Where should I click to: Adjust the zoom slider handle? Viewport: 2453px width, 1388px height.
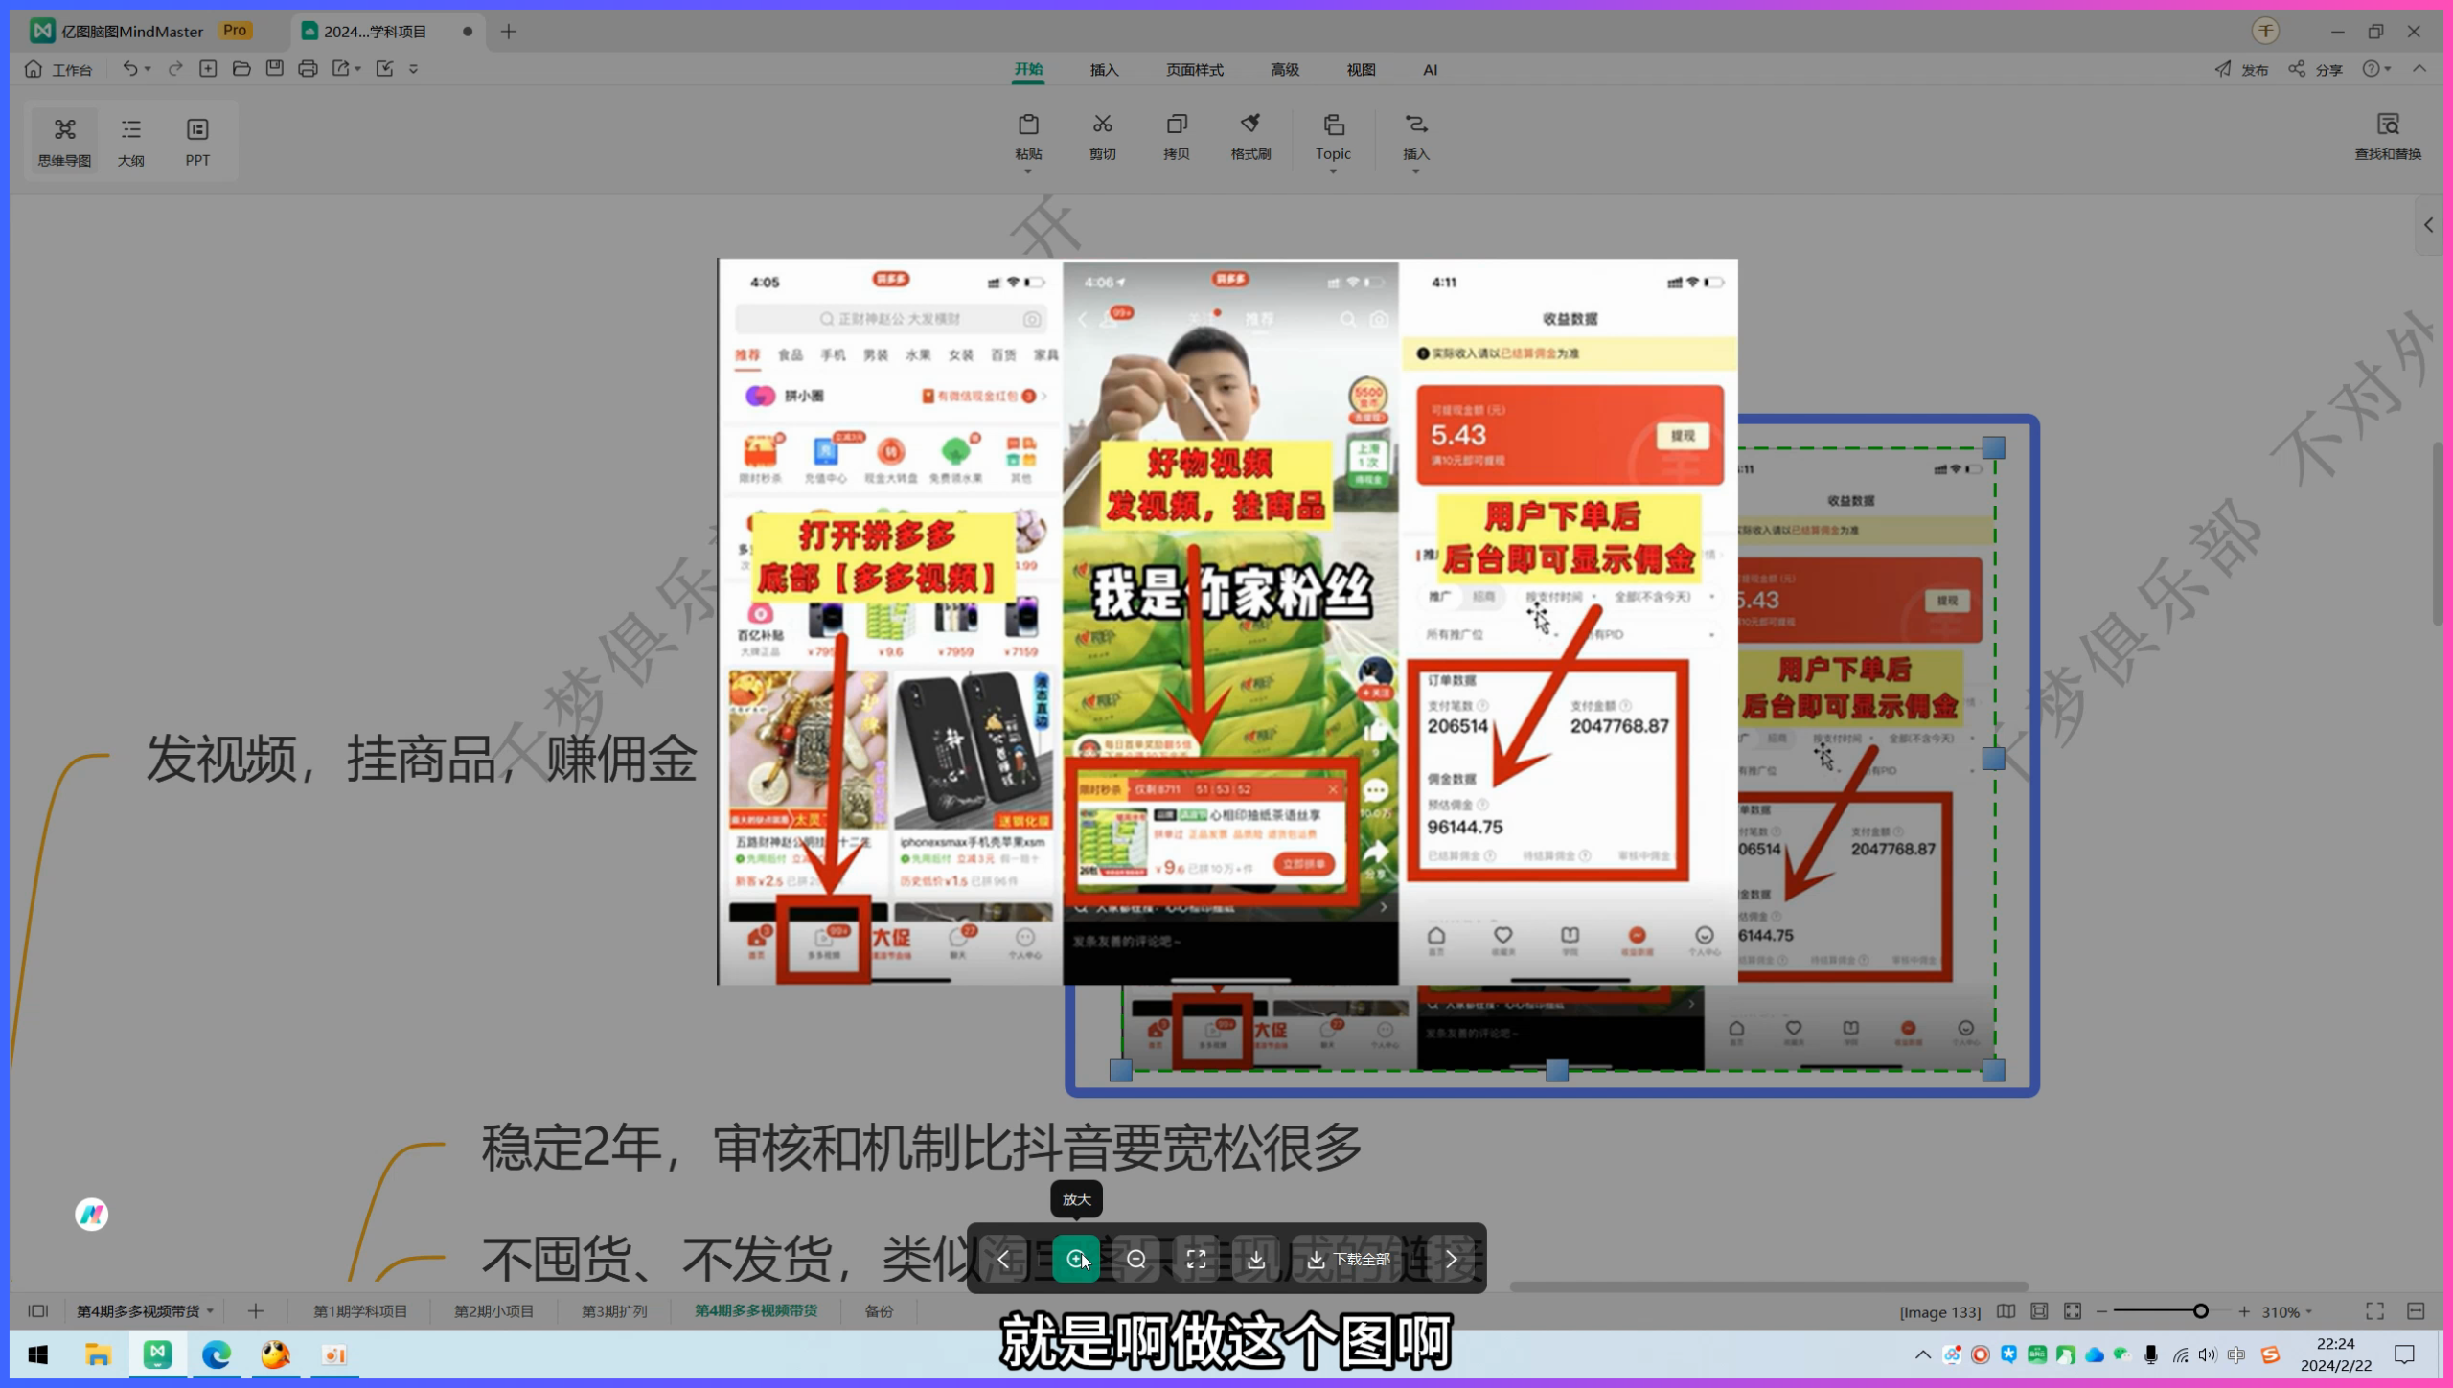coord(2201,1311)
